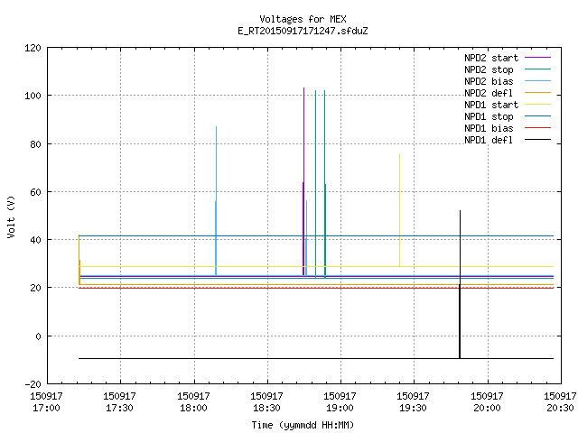Click the y-axis tick value 60
Viewport: 578px width, 433px height.
35,192
